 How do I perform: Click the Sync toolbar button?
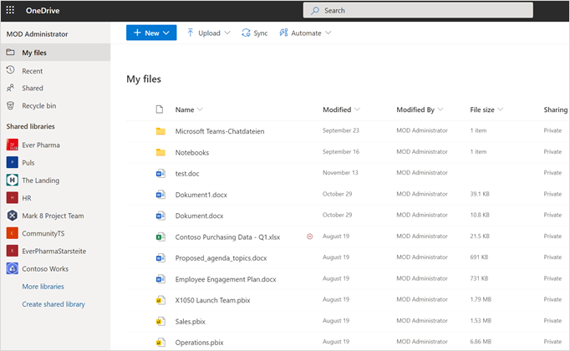tap(255, 33)
